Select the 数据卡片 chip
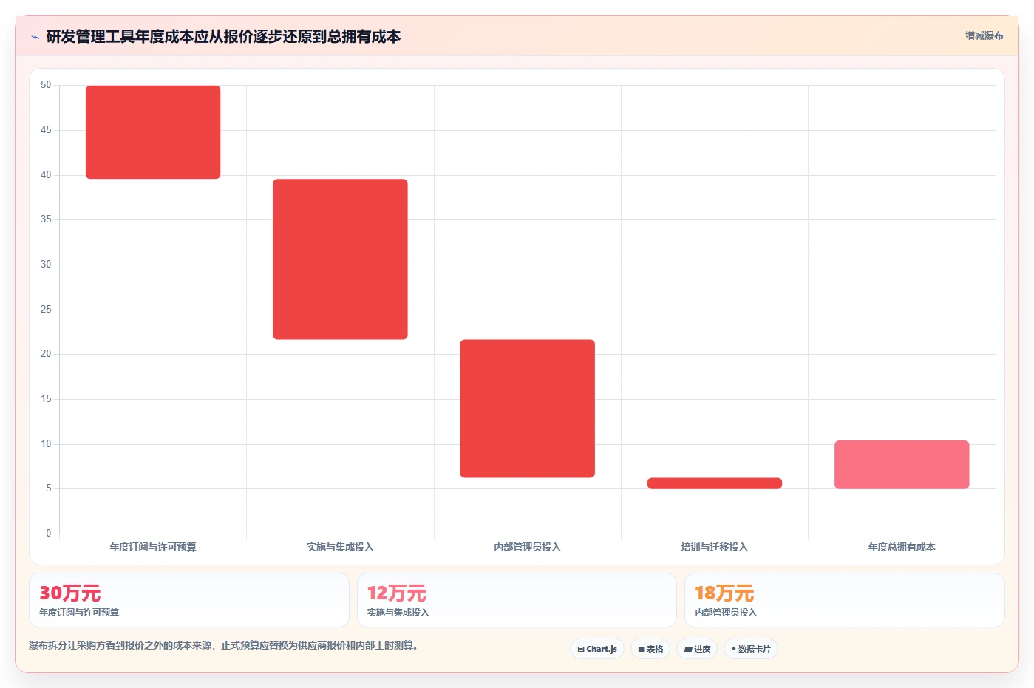1034x688 pixels. tap(751, 649)
